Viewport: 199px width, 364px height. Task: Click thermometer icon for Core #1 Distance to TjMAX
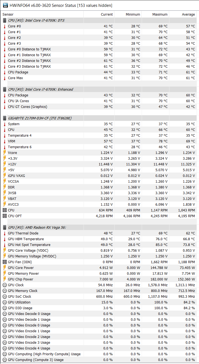pyautogui.click(x=5, y=55)
